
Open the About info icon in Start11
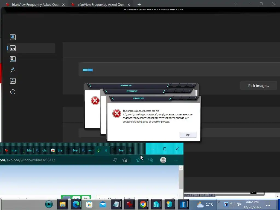(x=13, y=92)
